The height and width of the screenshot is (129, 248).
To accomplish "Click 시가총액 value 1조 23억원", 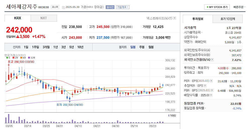I will [234, 28].
